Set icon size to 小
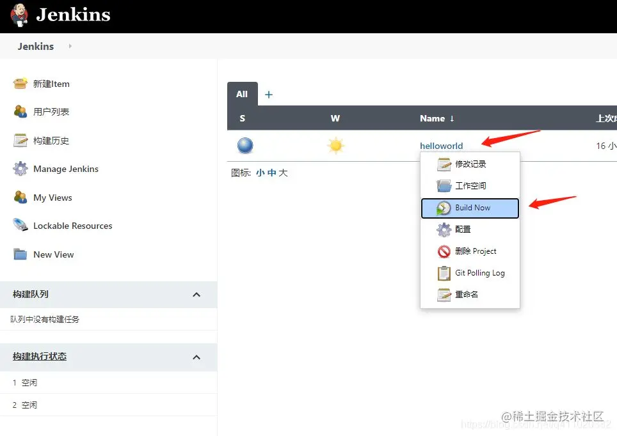The image size is (617, 436). pyautogui.click(x=260, y=173)
